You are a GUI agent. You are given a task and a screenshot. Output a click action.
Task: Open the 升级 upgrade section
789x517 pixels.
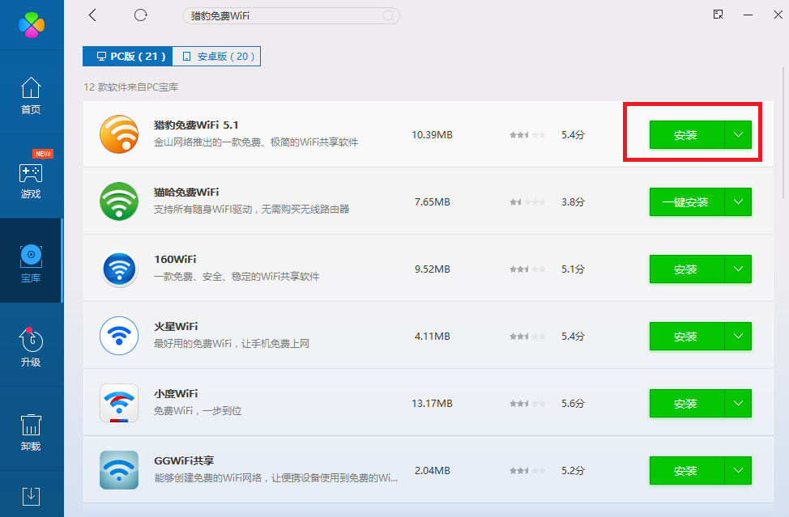point(31,347)
